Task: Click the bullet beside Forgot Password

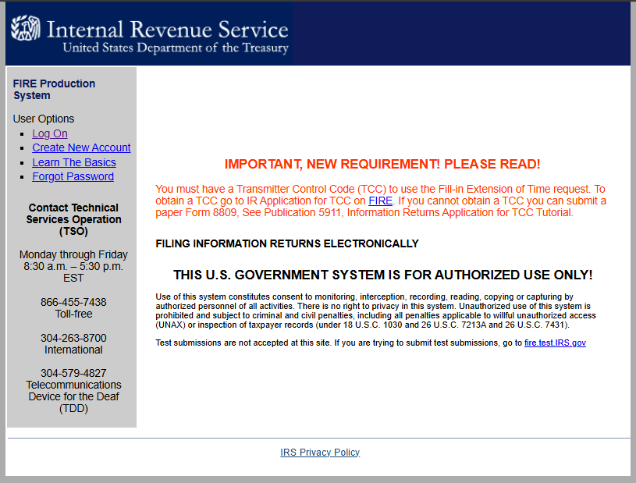Action: [23, 176]
